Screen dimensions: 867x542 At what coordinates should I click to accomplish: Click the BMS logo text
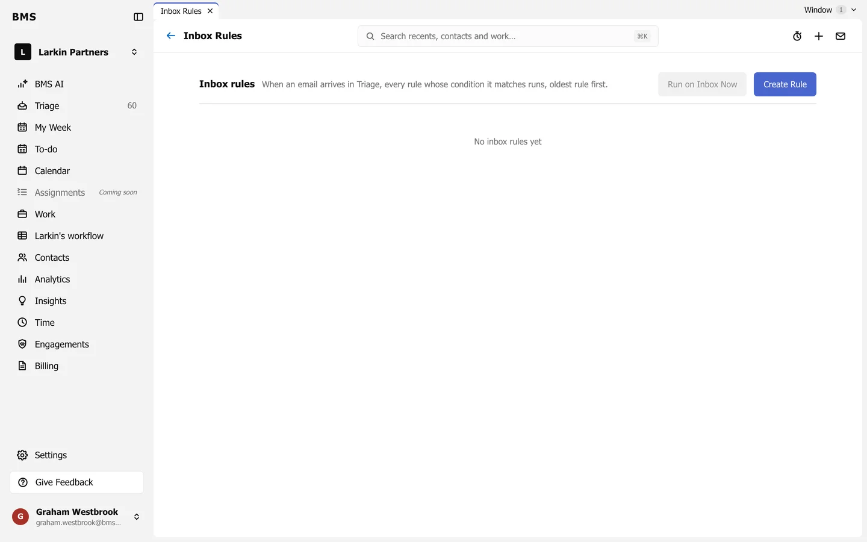tap(24, 17)
